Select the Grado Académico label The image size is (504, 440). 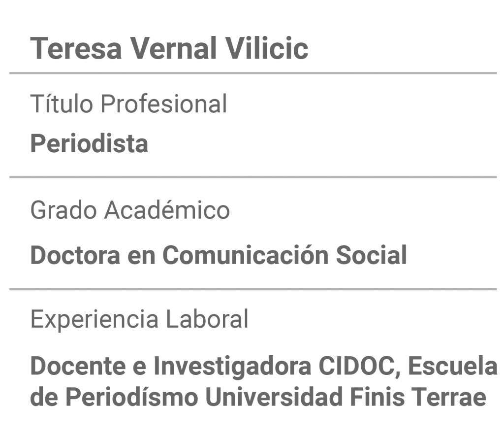pyautogui.click(x=130, y=210)
